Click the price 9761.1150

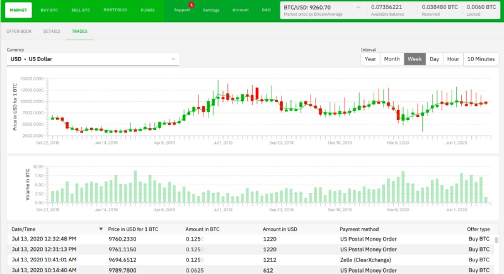[122, 249]
